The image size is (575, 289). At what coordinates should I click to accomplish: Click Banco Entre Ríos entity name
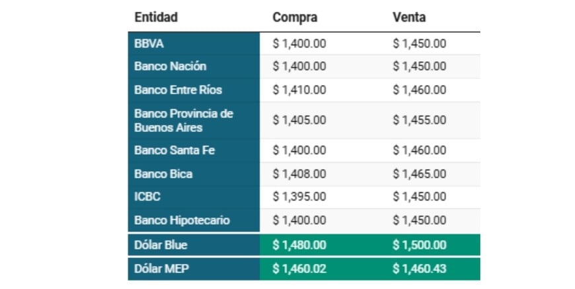coord(178,89)
